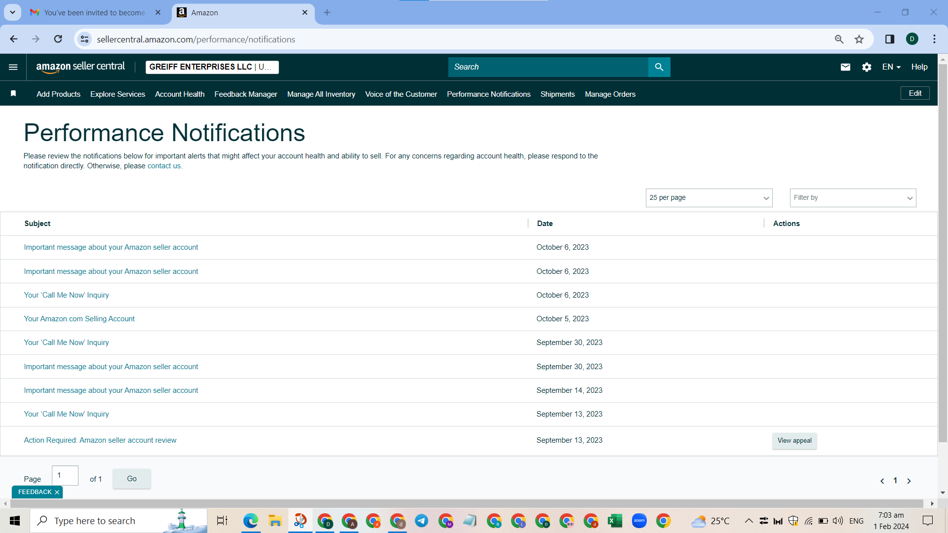Show hidden system tray icons chevron
The width and height of the screenshot is (948, 533).
pyautogui.click(x=749, y=521)
